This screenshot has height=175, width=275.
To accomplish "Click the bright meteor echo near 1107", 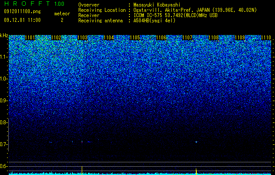I will pos(196,142).
